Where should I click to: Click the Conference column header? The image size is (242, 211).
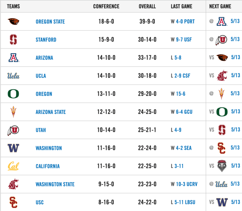pyautogui.click(x=106, y=6)
